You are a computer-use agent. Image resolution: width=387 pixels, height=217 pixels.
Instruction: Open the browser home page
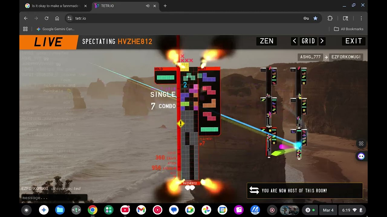(x=57, y=18)
